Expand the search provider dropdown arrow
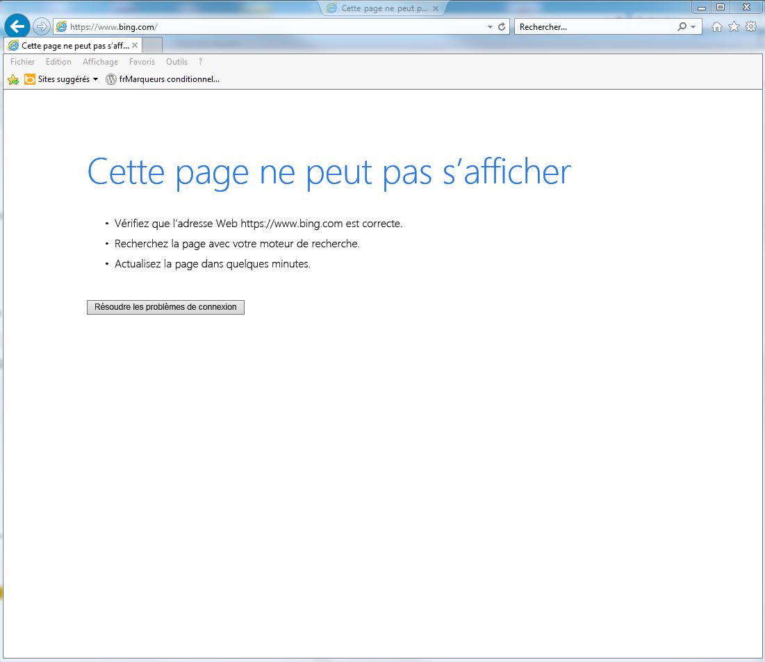Screen dimensions: 765x662 [x=693, y=26]
